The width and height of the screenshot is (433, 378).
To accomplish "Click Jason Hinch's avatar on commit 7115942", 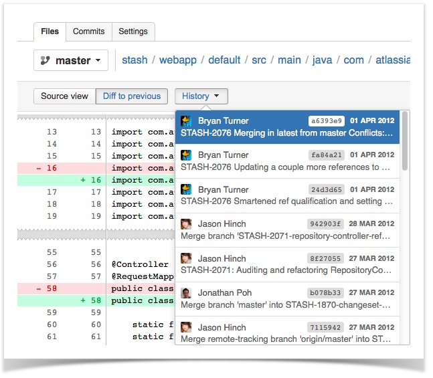I will [x=187, y=327].
